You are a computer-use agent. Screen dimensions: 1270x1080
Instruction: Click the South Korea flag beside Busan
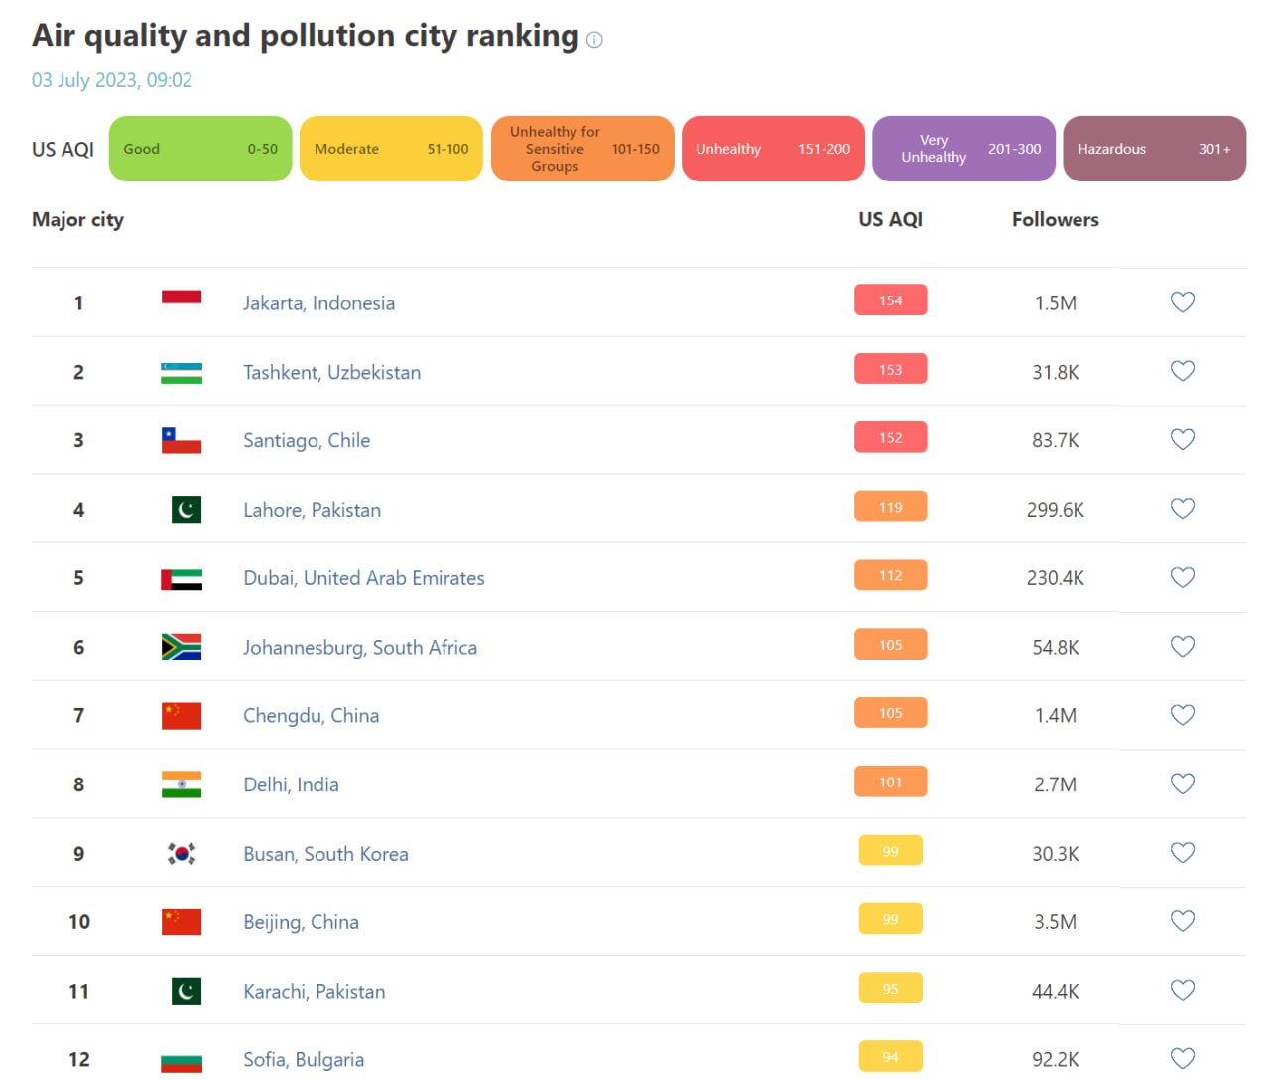(181, 851)
